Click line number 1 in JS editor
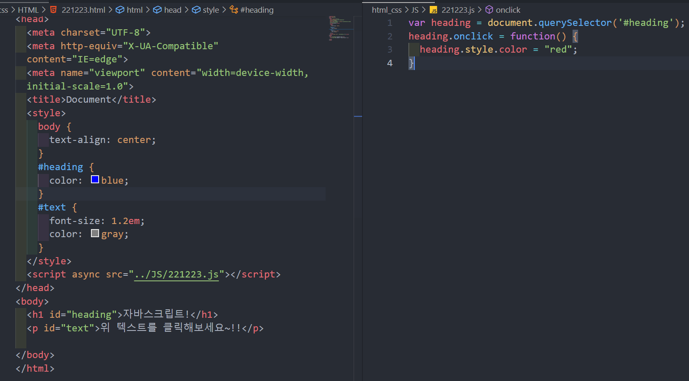This screenshot has width=689, height=381. click(390, 23)
